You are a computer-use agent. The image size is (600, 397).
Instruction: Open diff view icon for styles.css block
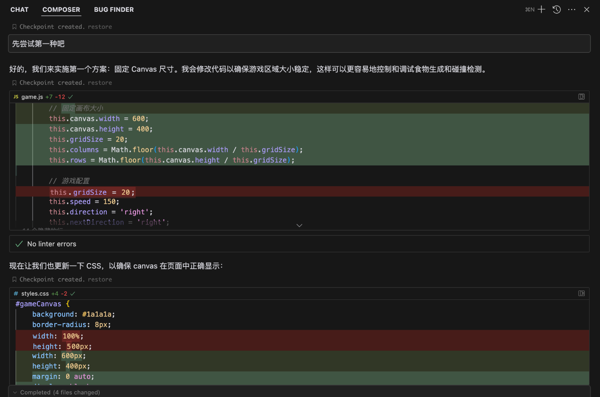[582, 293]
